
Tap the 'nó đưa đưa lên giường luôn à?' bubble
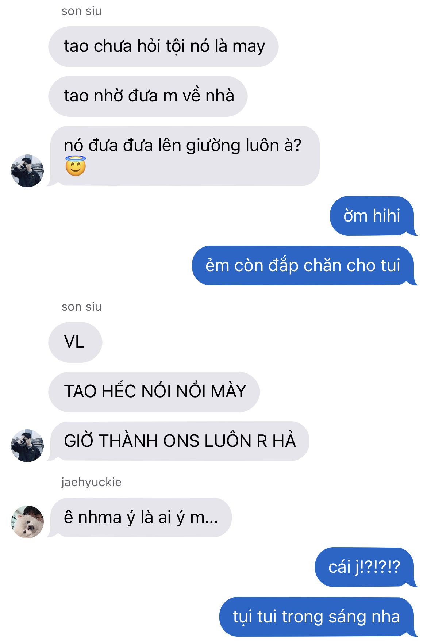pos(184,156)
